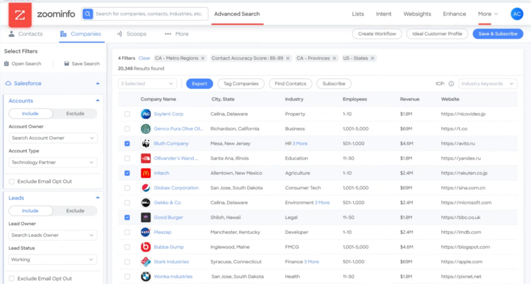Click the ICP info icon
531x284 pixels.
[x=451, y=83]
